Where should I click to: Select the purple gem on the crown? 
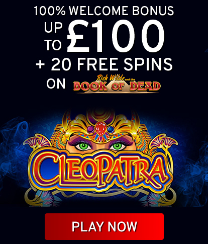pos(90,130)
